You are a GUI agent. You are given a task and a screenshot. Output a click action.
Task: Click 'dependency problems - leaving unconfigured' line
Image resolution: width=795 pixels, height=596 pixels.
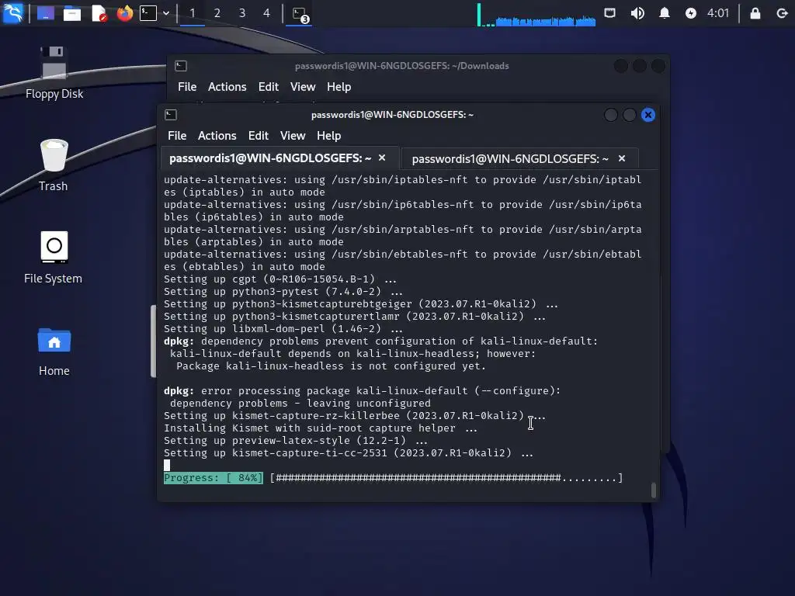pos(300,404)
